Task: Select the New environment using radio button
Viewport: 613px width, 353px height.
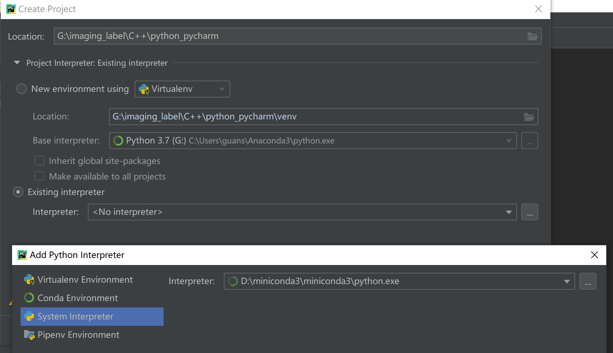Action: click(x=22, y=89)
